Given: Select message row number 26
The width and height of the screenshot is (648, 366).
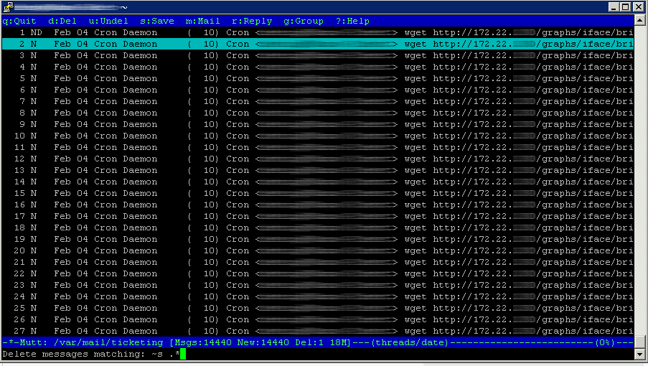Looking at the screenshot, I should point(317,319).
